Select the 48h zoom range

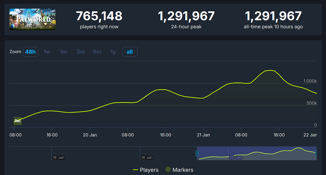point(31,52)
